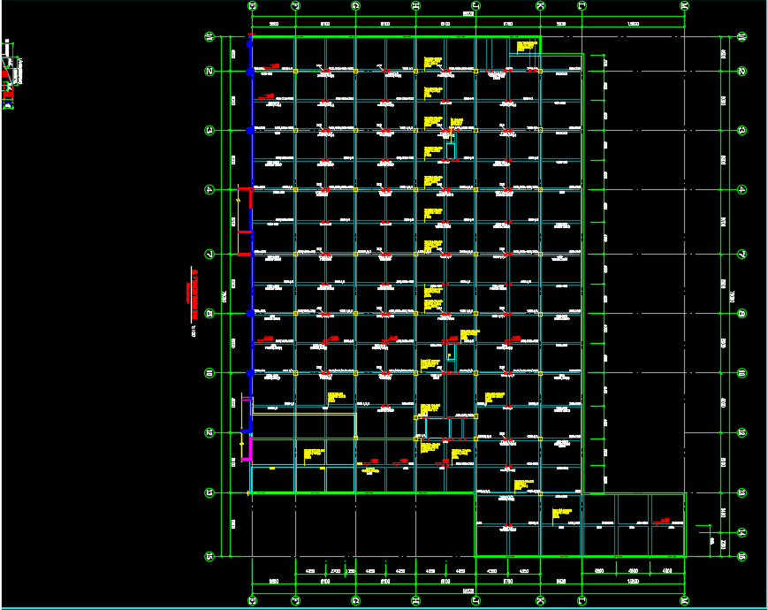Click grid bubble J on the top axis

475,6
